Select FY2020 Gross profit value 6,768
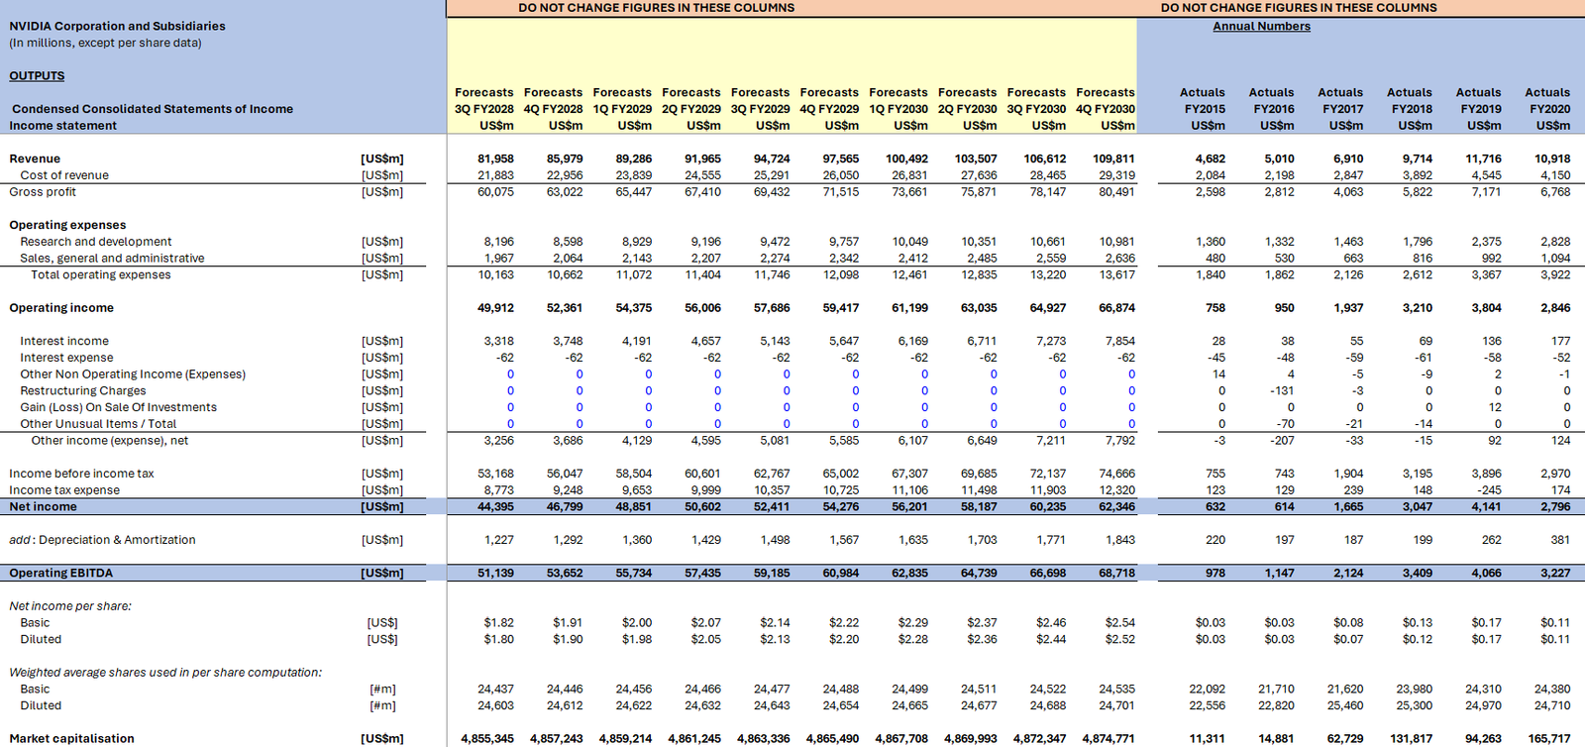This screenshot has width=1585, height=747. (x=1554, y=192)
